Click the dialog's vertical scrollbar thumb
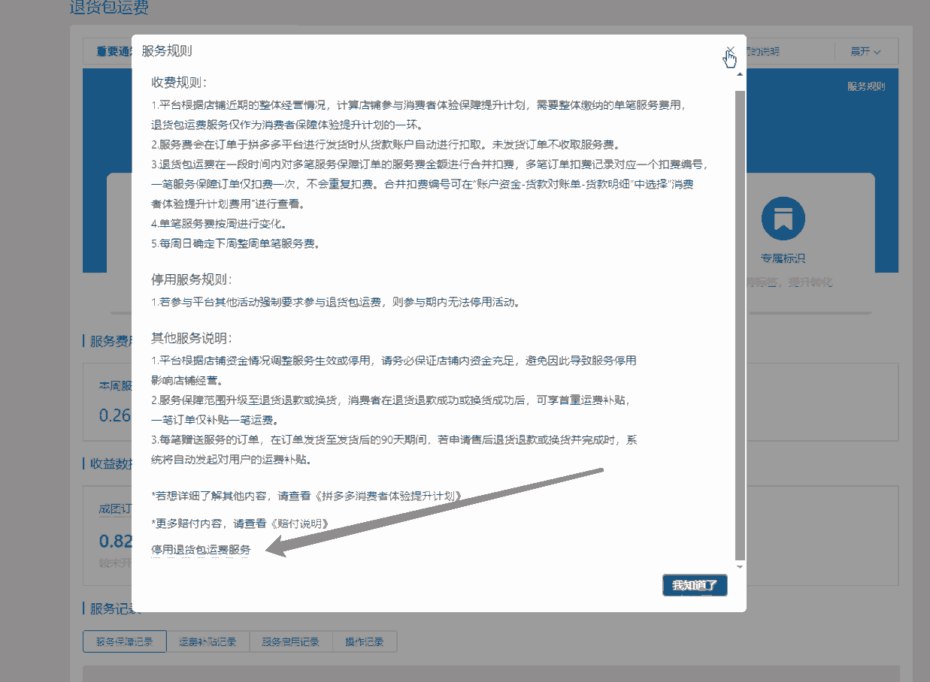Image resolution: width=930 pixels, height=682 pixels. pyautogui.click(x=740, y=323)
